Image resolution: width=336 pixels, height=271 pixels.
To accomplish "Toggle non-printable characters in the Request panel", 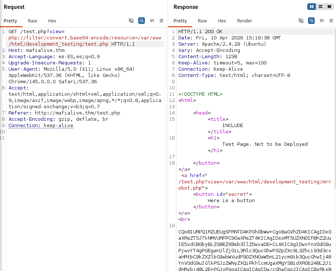I will pyautogui.click(x=131, y=21).
